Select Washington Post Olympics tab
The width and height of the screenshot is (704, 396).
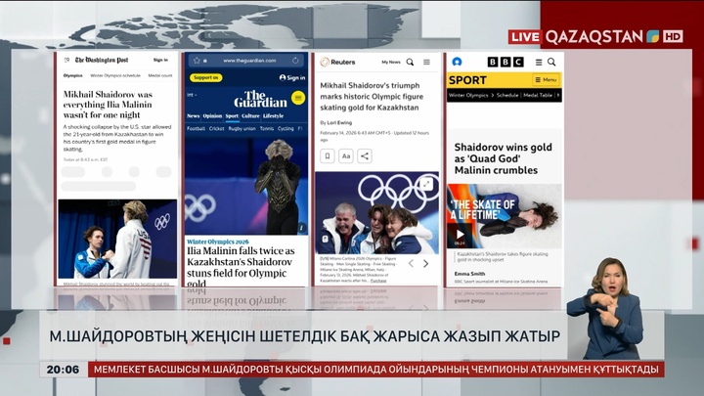coord(72,75)
